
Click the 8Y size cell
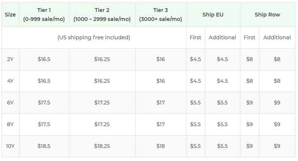[x=10, y=124]
